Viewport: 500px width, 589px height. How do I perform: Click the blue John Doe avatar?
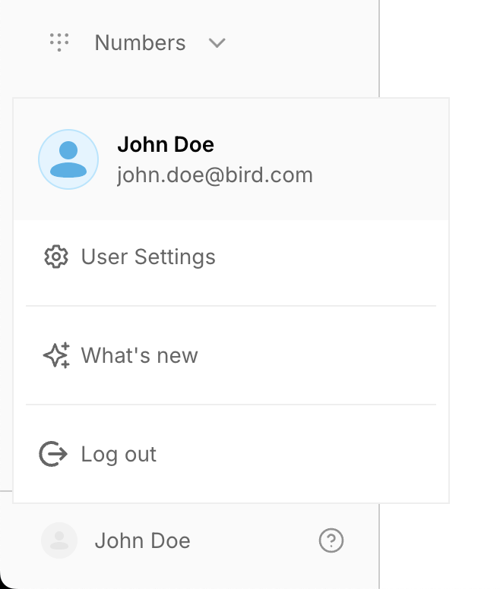tap(68, 159)
